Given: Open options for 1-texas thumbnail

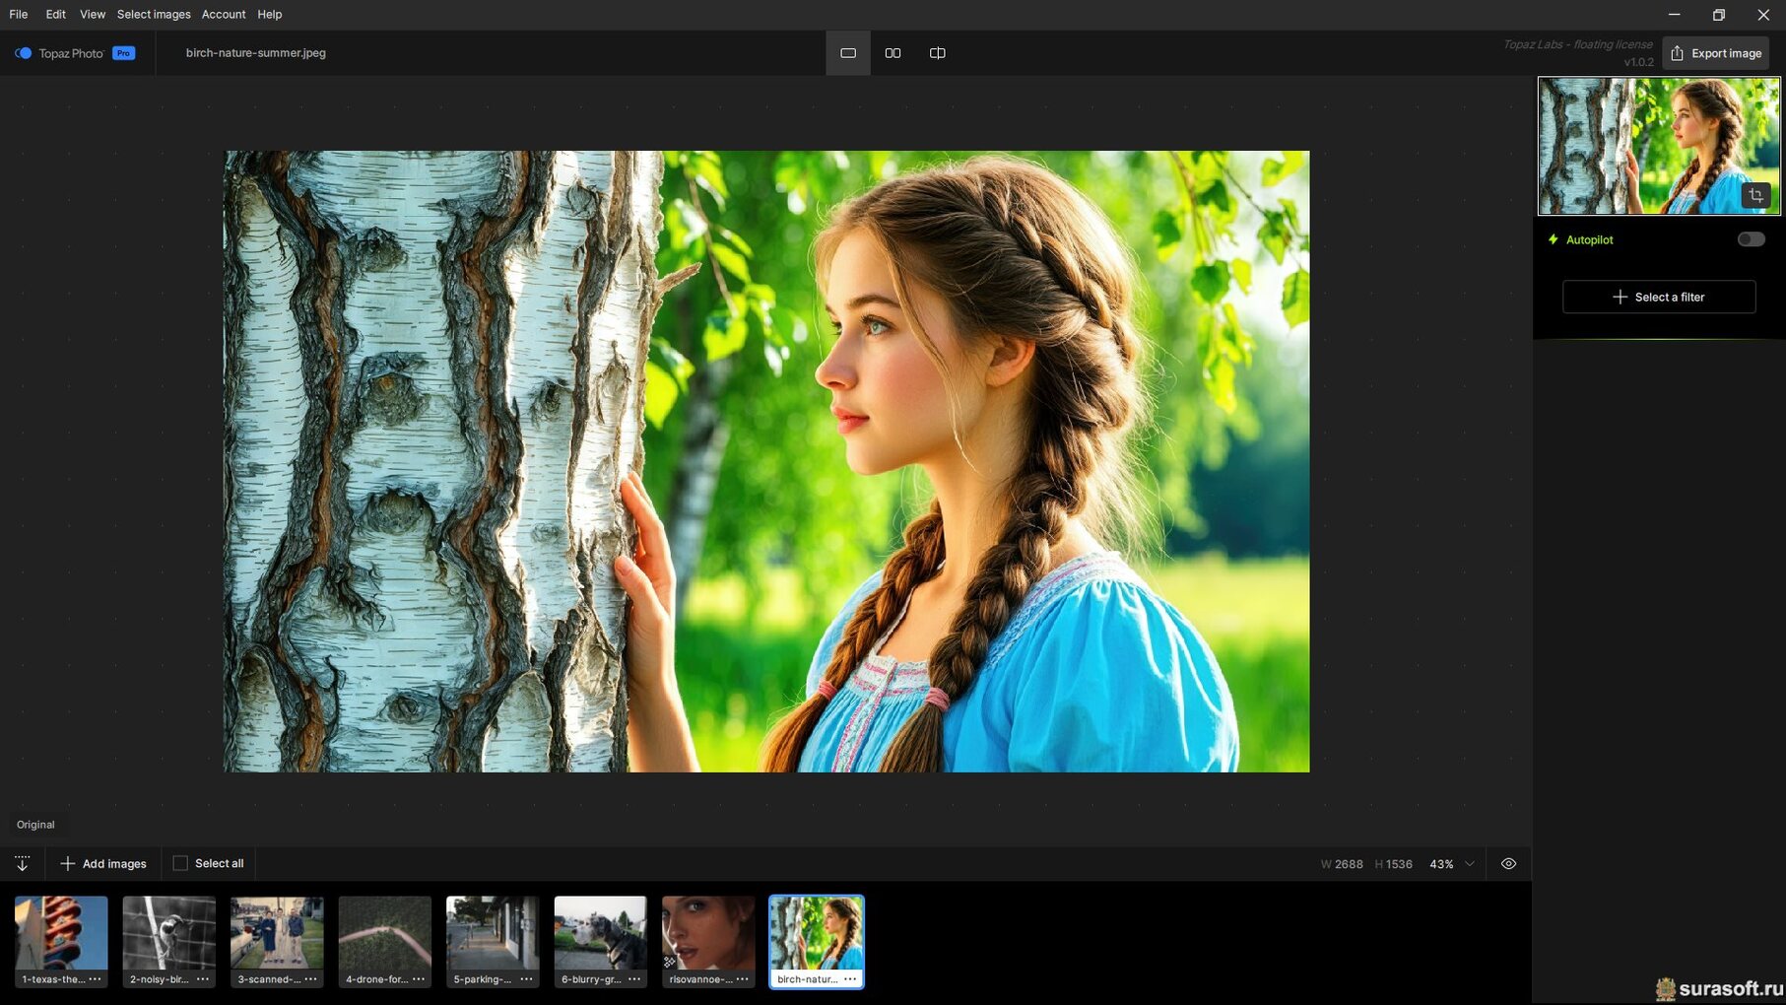Looking at the screenshot, I should [x=95, y=979].
